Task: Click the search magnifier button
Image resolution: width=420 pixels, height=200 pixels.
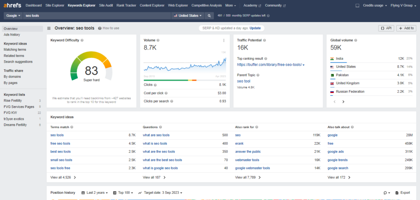Action: [x=209, y=16]
